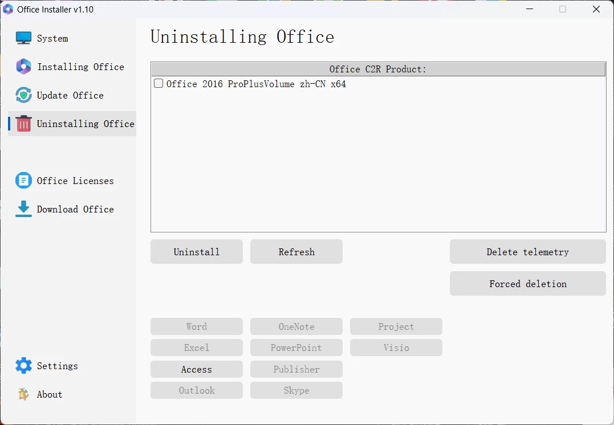The height and width of the screenshot is (425, 614).
Task: Click the Installing Office logo icon
Action: click(23, 67)
